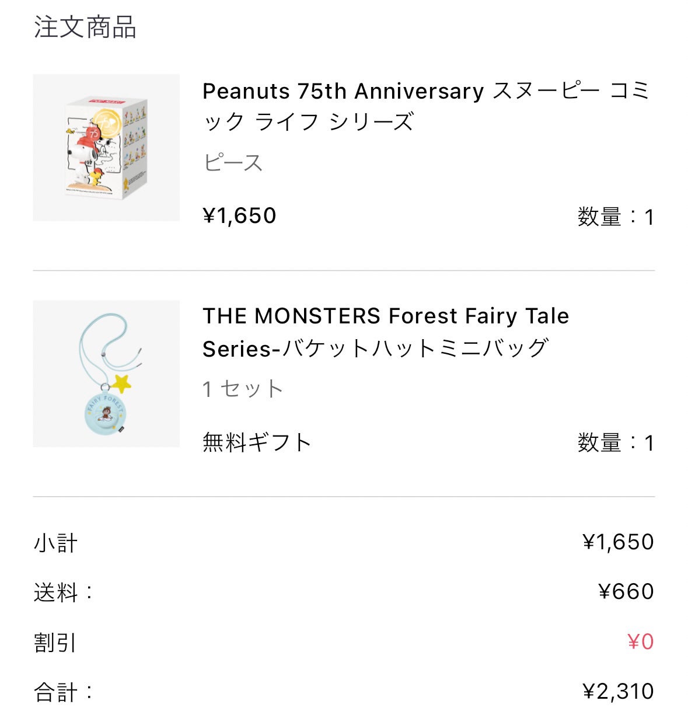Click the 割引 discount label
This screenshot has width=688, height=718.
pyautogui.click(x=56, y=642)
